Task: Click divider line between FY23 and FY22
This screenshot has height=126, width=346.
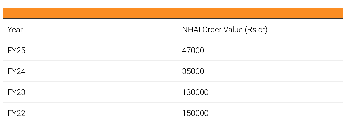Action: point(173,103)
